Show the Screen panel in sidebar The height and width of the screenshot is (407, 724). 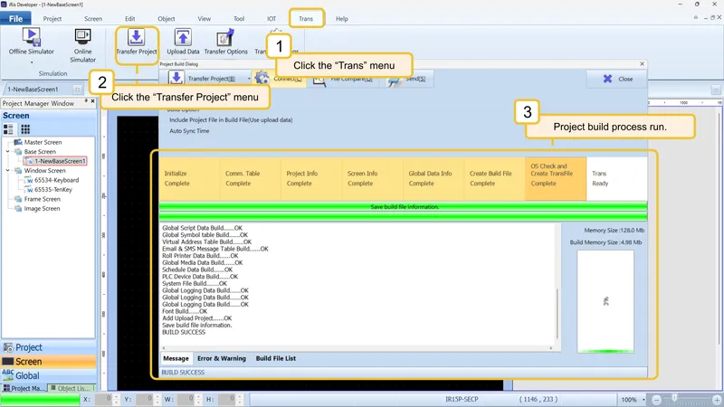tap(49, 361)
